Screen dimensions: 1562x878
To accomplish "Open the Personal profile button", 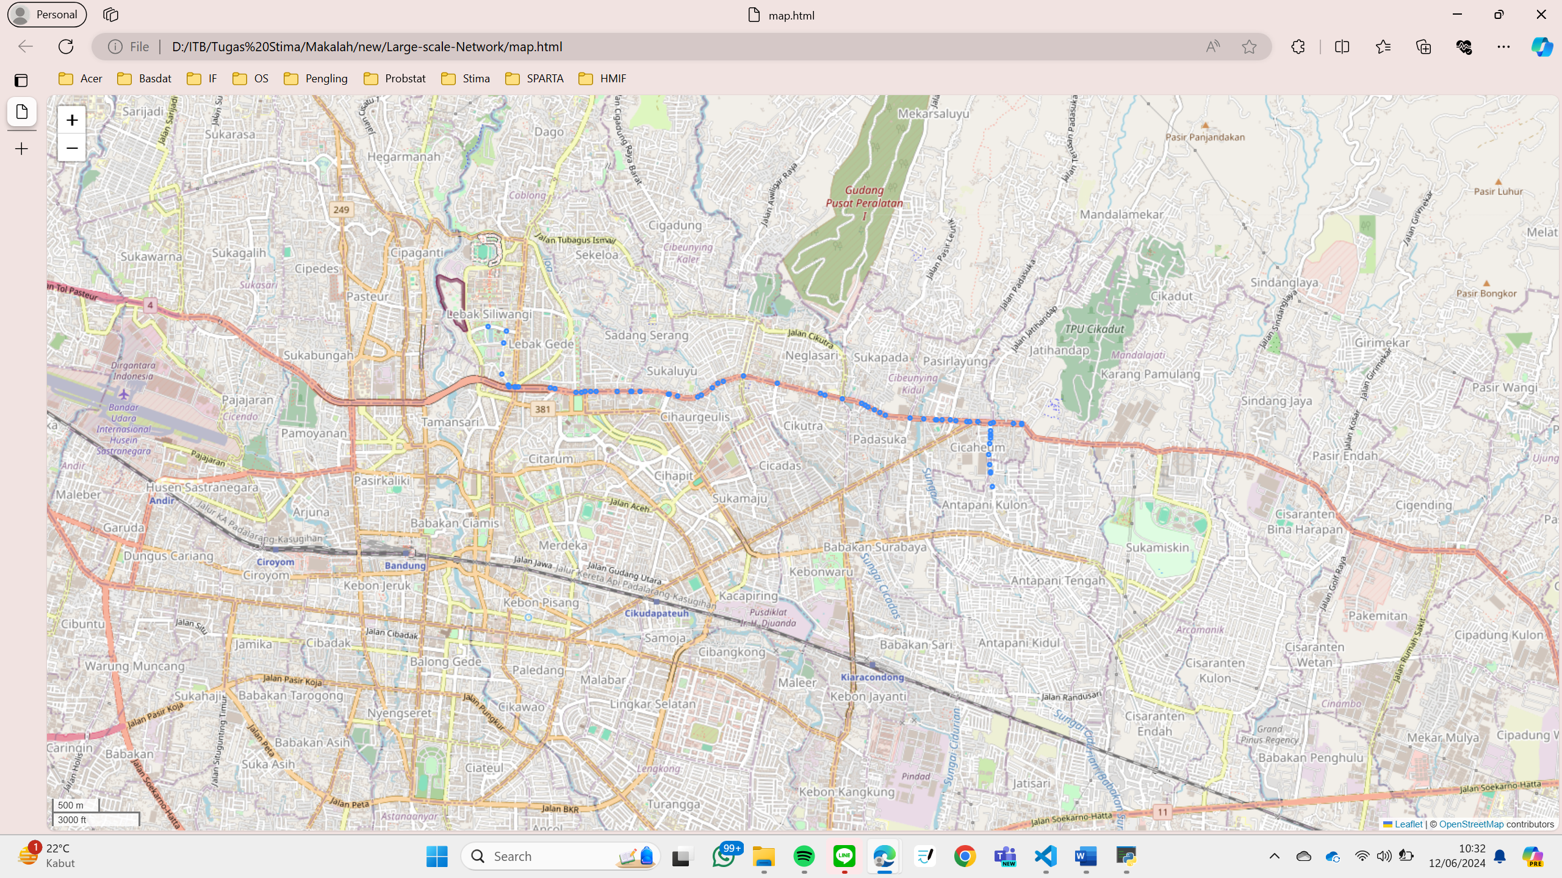I will click(x=47, y=15).
